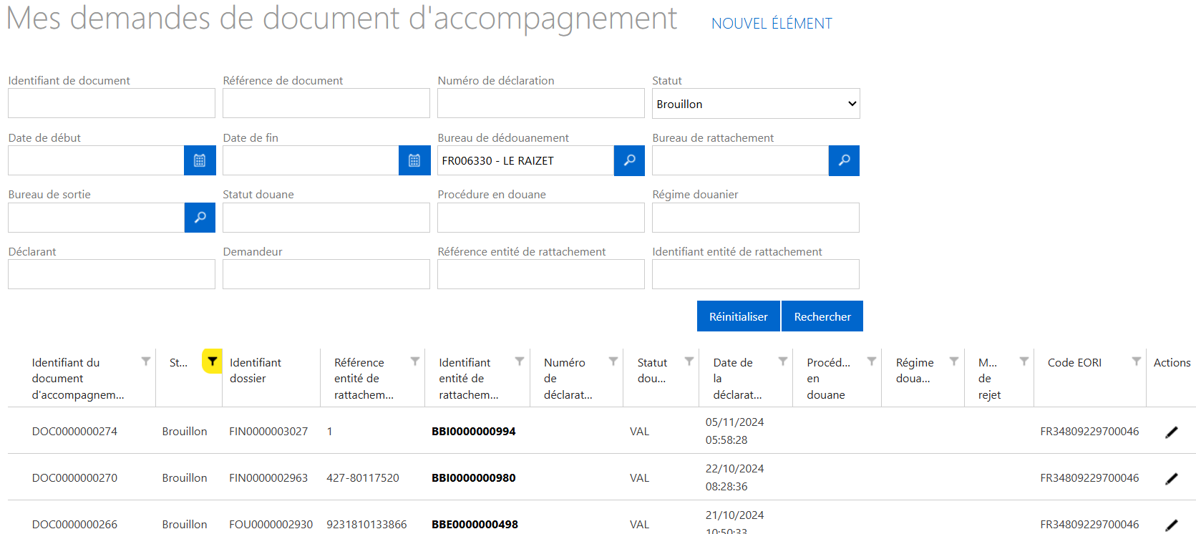Open the Statut dropdown showing Brouillon

(x=755, y=104)
